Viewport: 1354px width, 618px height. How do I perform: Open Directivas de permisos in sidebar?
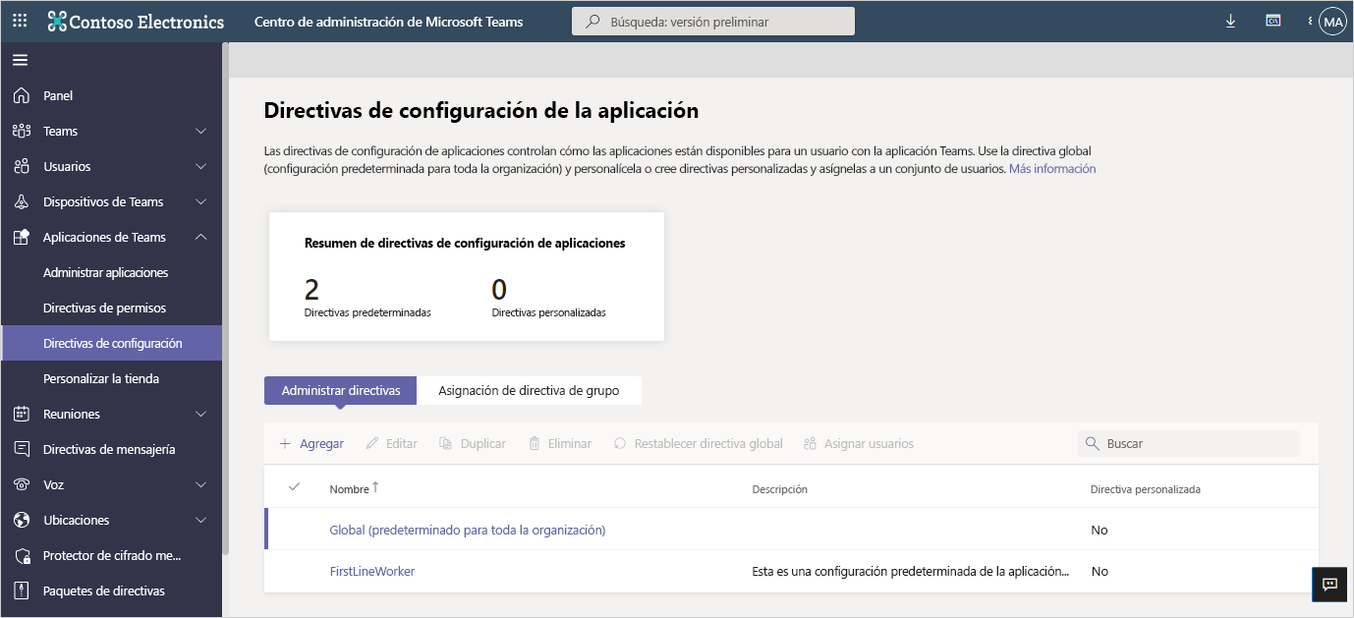(x=104, y=308)
